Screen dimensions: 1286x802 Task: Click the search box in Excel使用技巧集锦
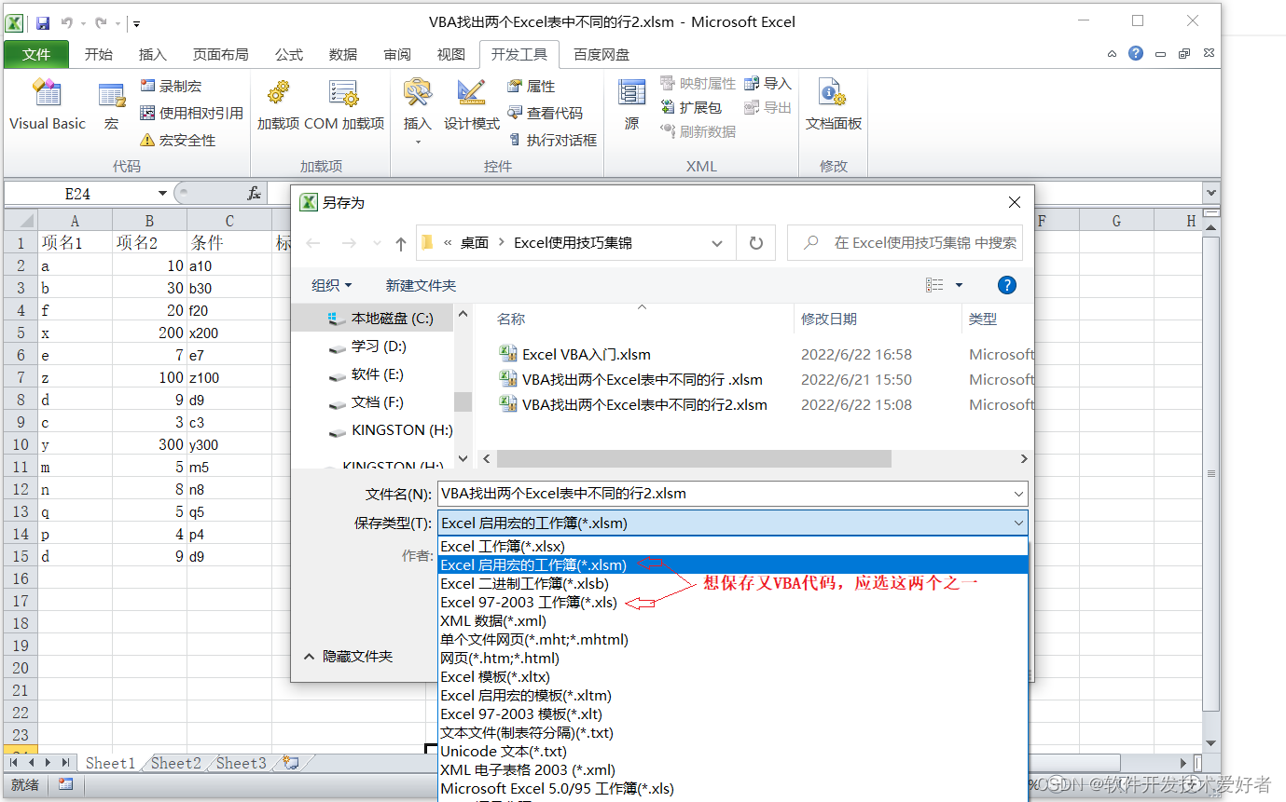click(x=905, y=242)
